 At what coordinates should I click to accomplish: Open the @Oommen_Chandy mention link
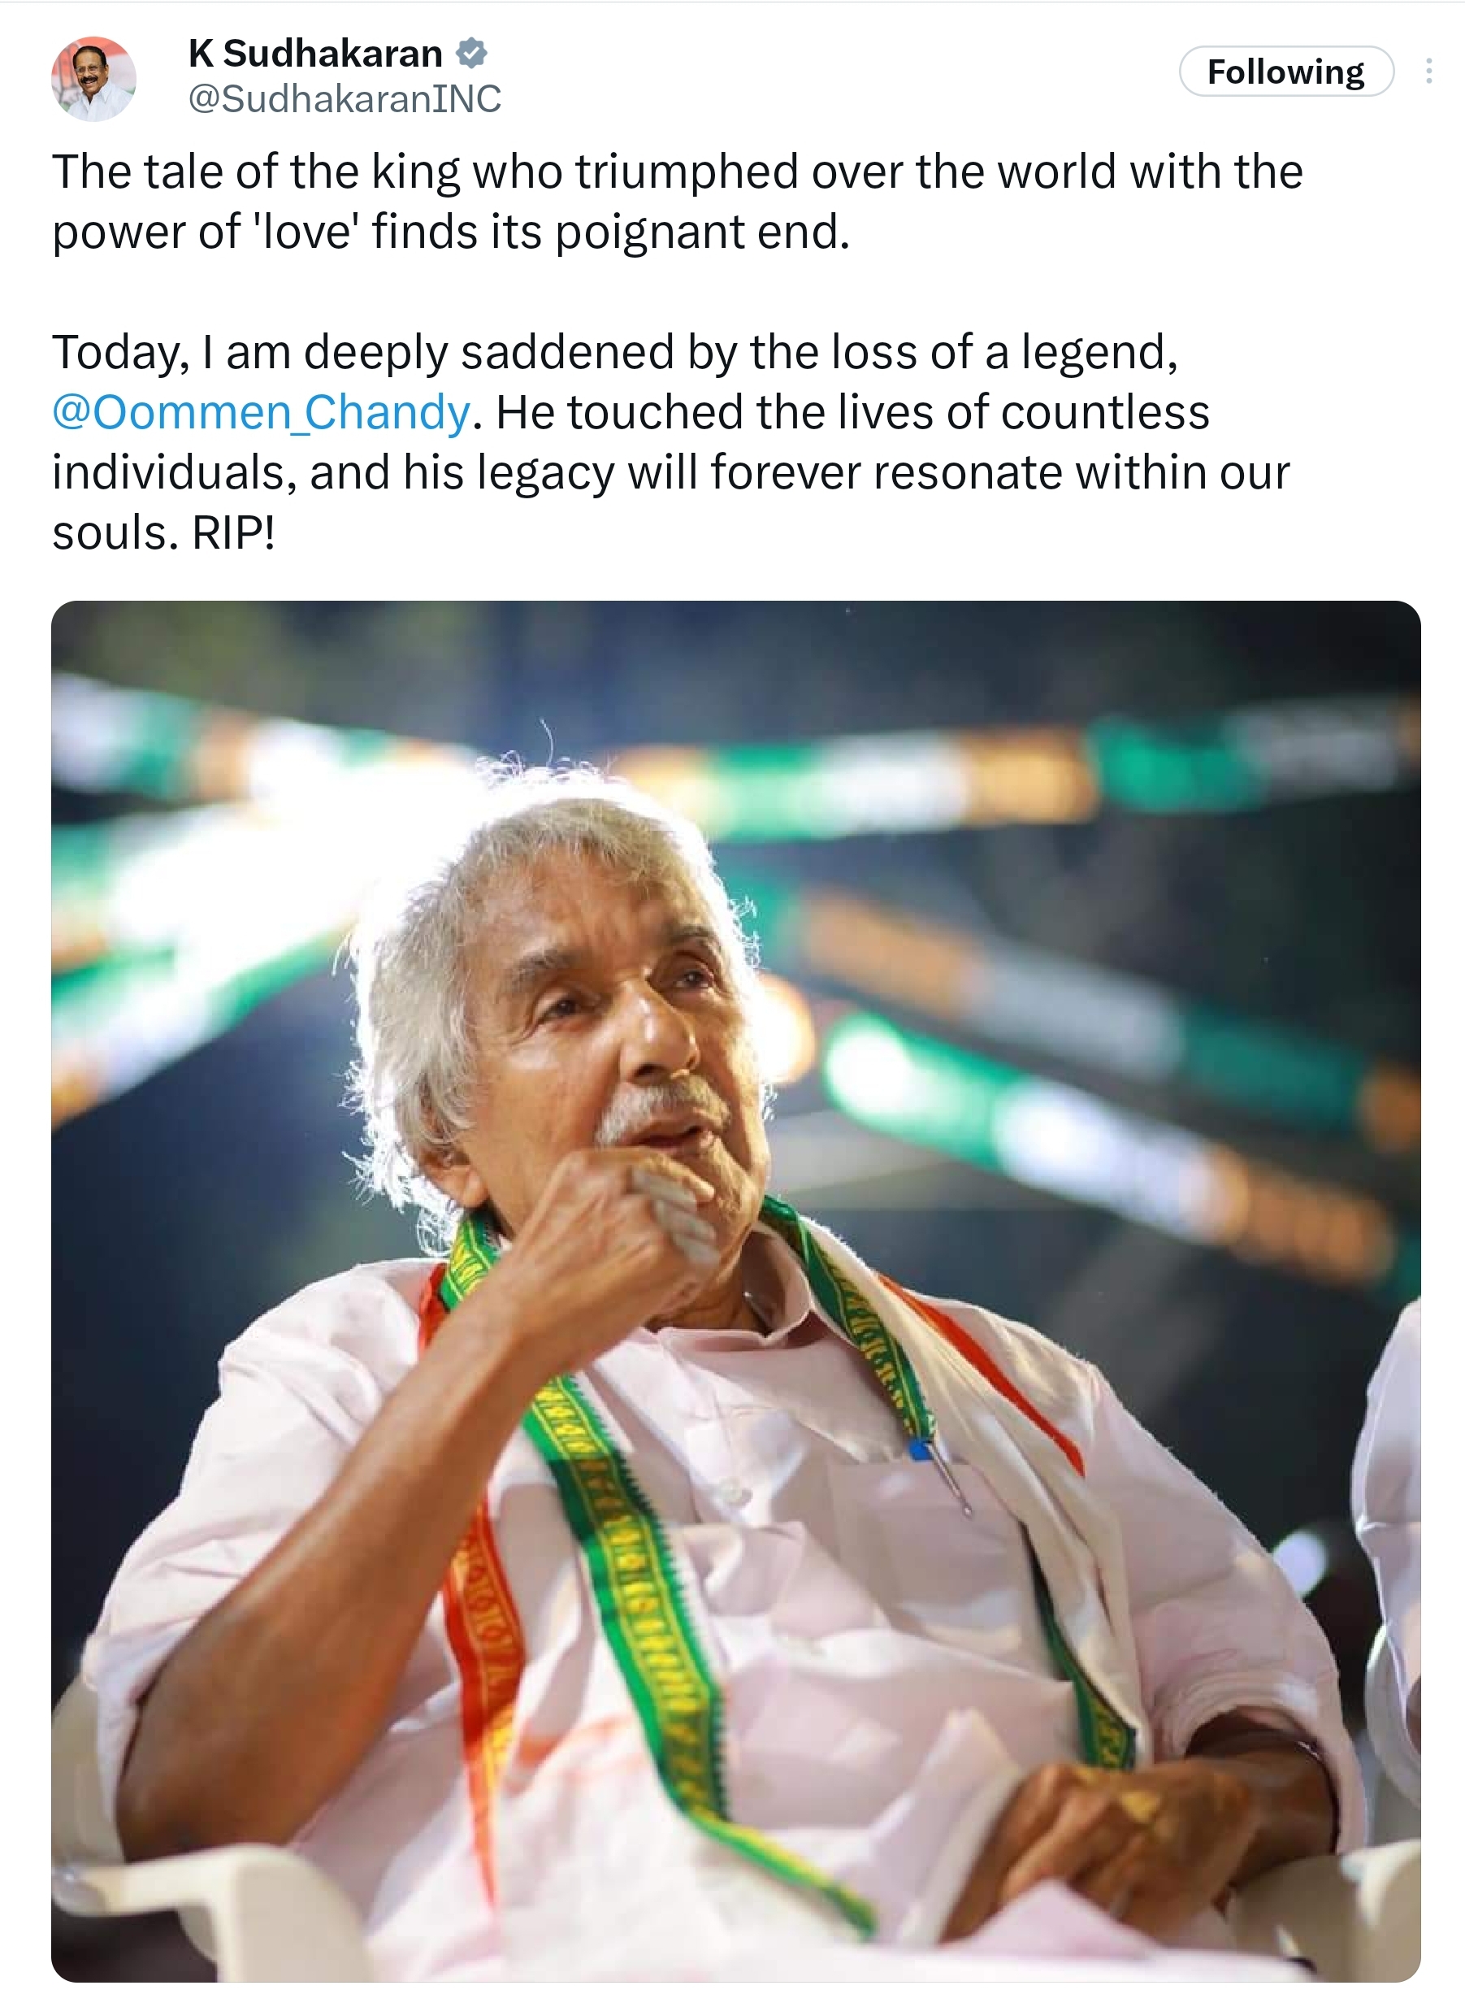pyautogui.click(x=261, y=411)
